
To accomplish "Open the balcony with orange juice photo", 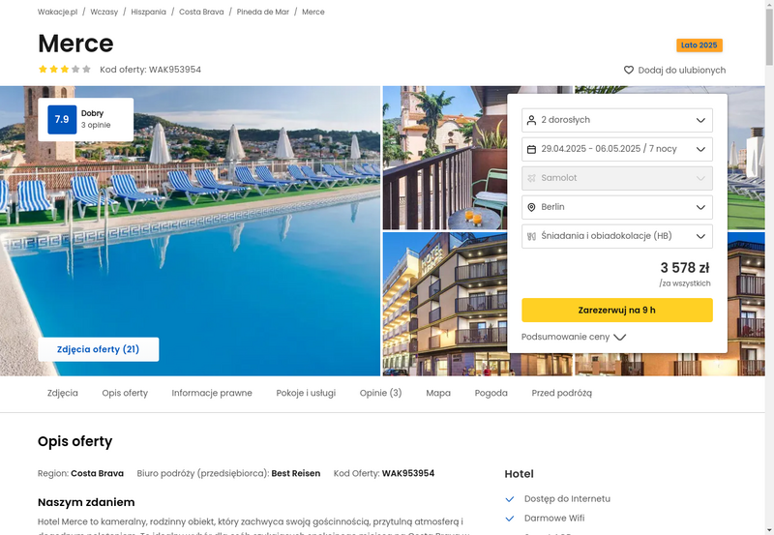I will [444, 158].
